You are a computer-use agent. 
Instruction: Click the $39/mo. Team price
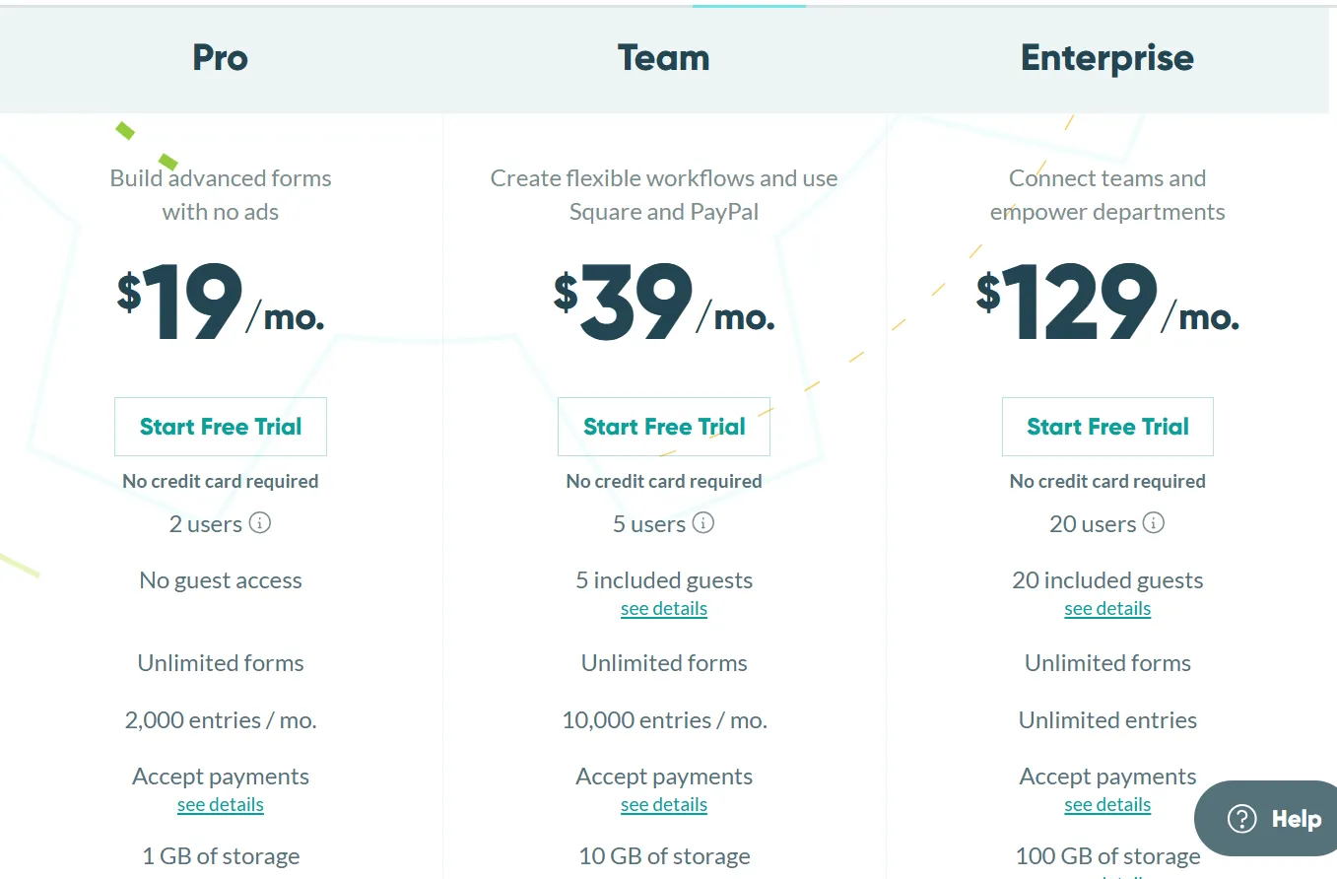point(664,304)
